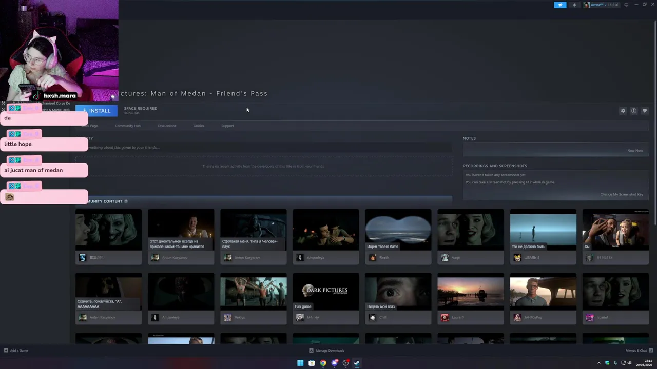The height and width of the screenshot is (369, 657).
Task: Open screenshot captioned 'Ищем твоего батю'
Action: click(398, 230)
